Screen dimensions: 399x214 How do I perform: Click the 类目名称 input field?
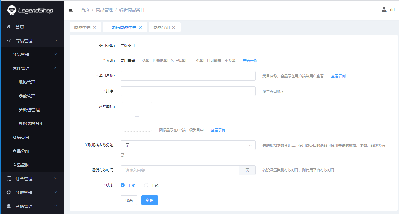click(188, 76)
